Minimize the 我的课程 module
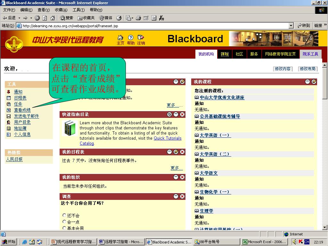328x246 pixels. click(x=307, y=82)
